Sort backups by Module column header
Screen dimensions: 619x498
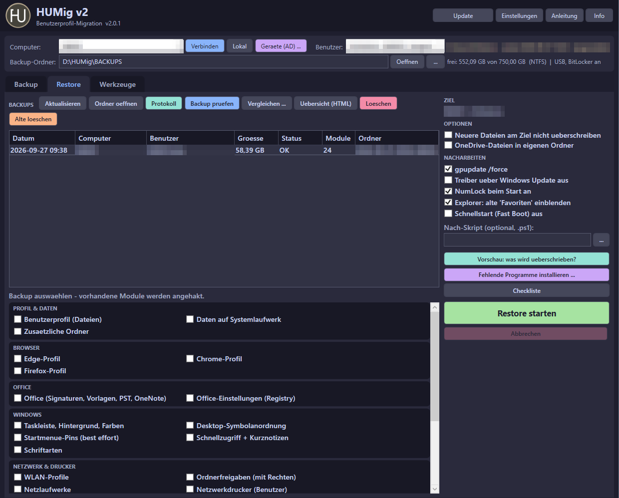[338, 138]
